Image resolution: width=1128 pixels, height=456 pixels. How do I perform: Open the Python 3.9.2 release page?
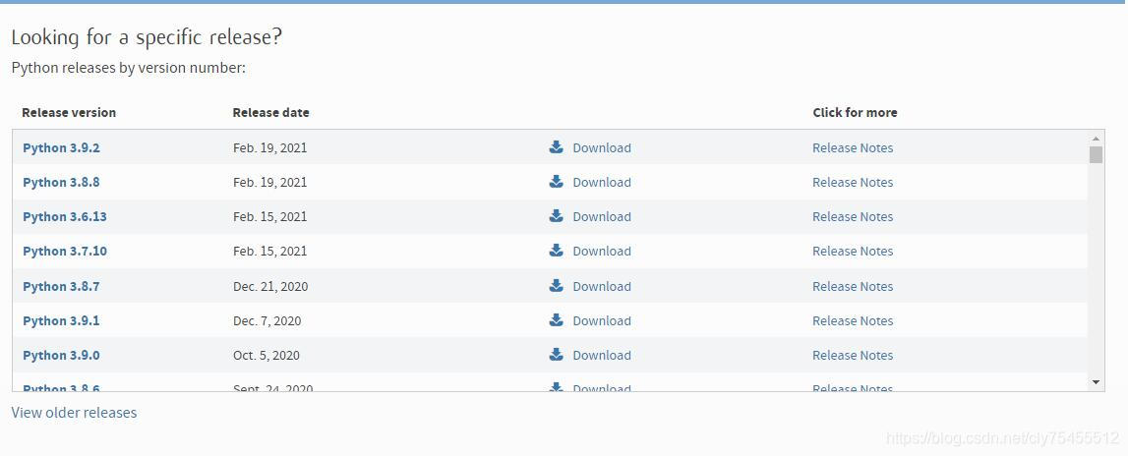click(x=61, y=148)
